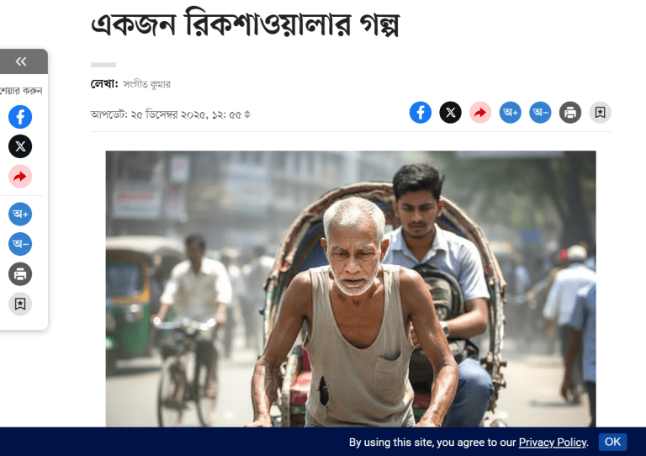Bookmark article from sidebar
Image resolution: width=646 pixels, height=456 pixels.
[20, 304]
